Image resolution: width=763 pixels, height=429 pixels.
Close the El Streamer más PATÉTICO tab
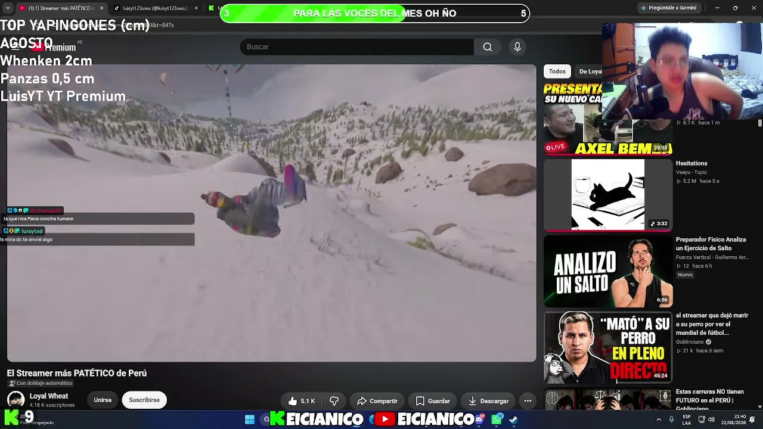tap(101, 8)
